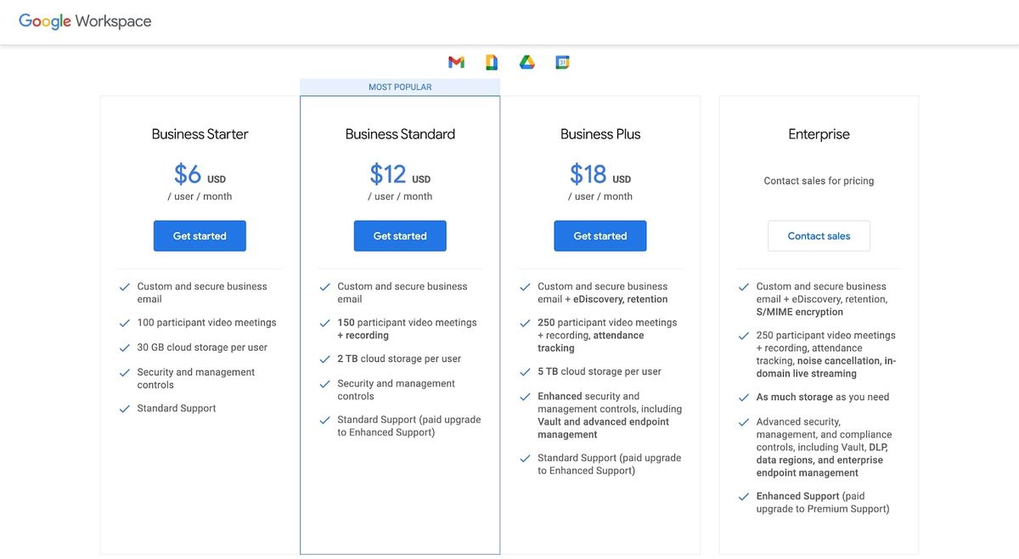Viewport: 1019px width, 559px height.
Task: Click Get started for Business Starter
Action: 200,235
